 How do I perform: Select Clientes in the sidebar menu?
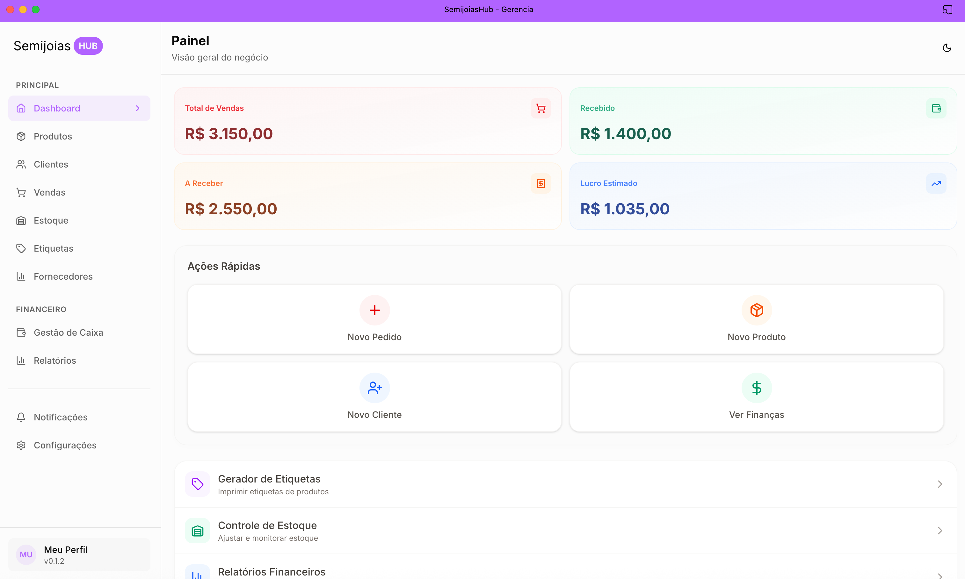51,164
